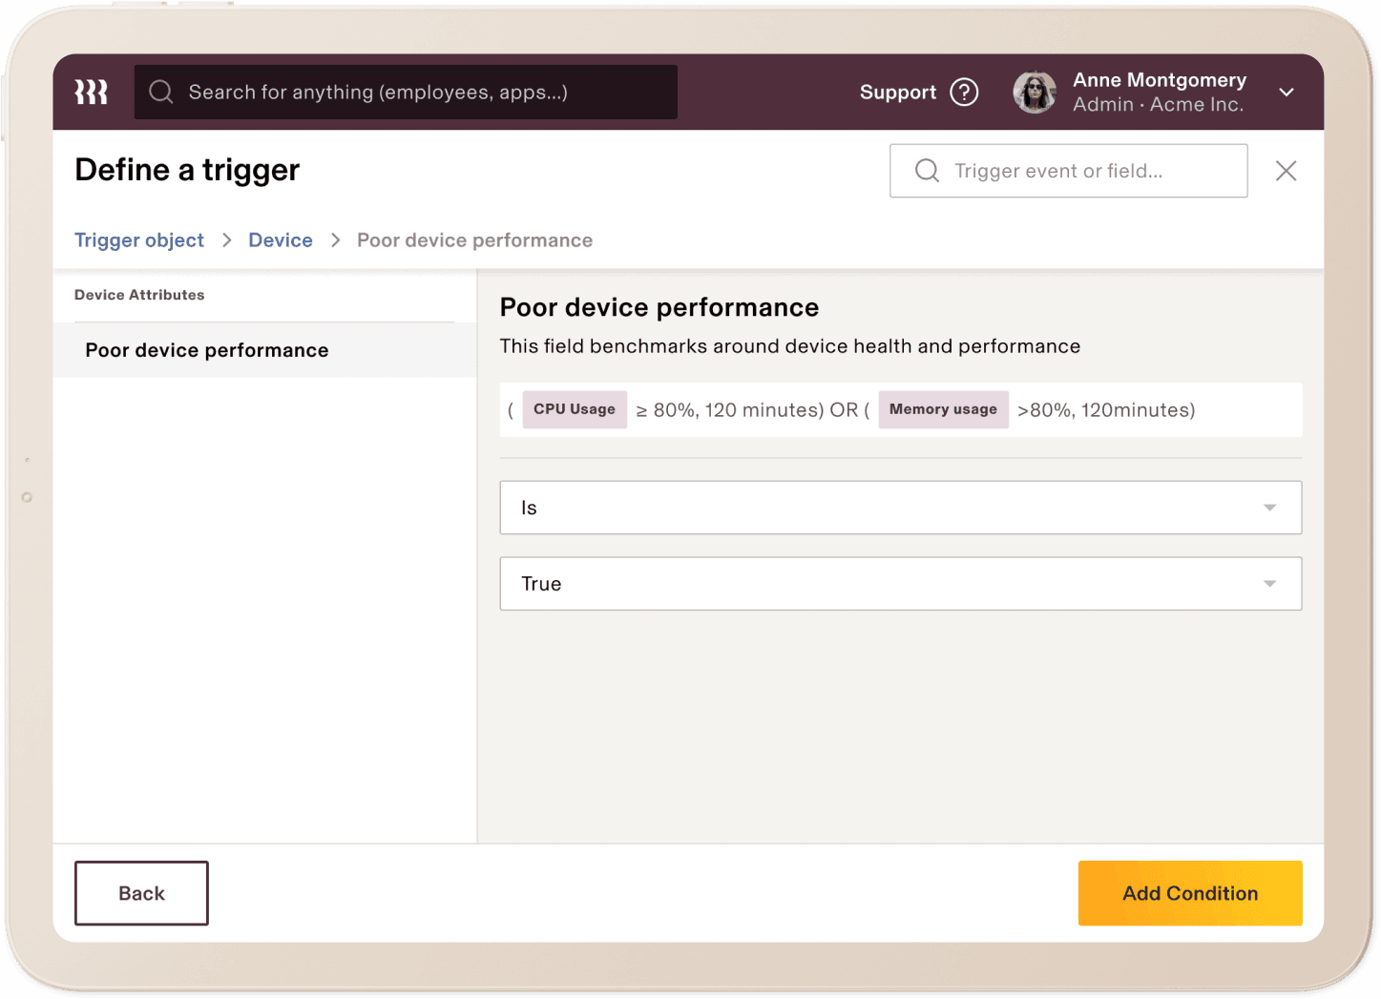Navigate to the Trigger object breadcrumb
The width and height of the screenshot is (1381, 999).
138,239
